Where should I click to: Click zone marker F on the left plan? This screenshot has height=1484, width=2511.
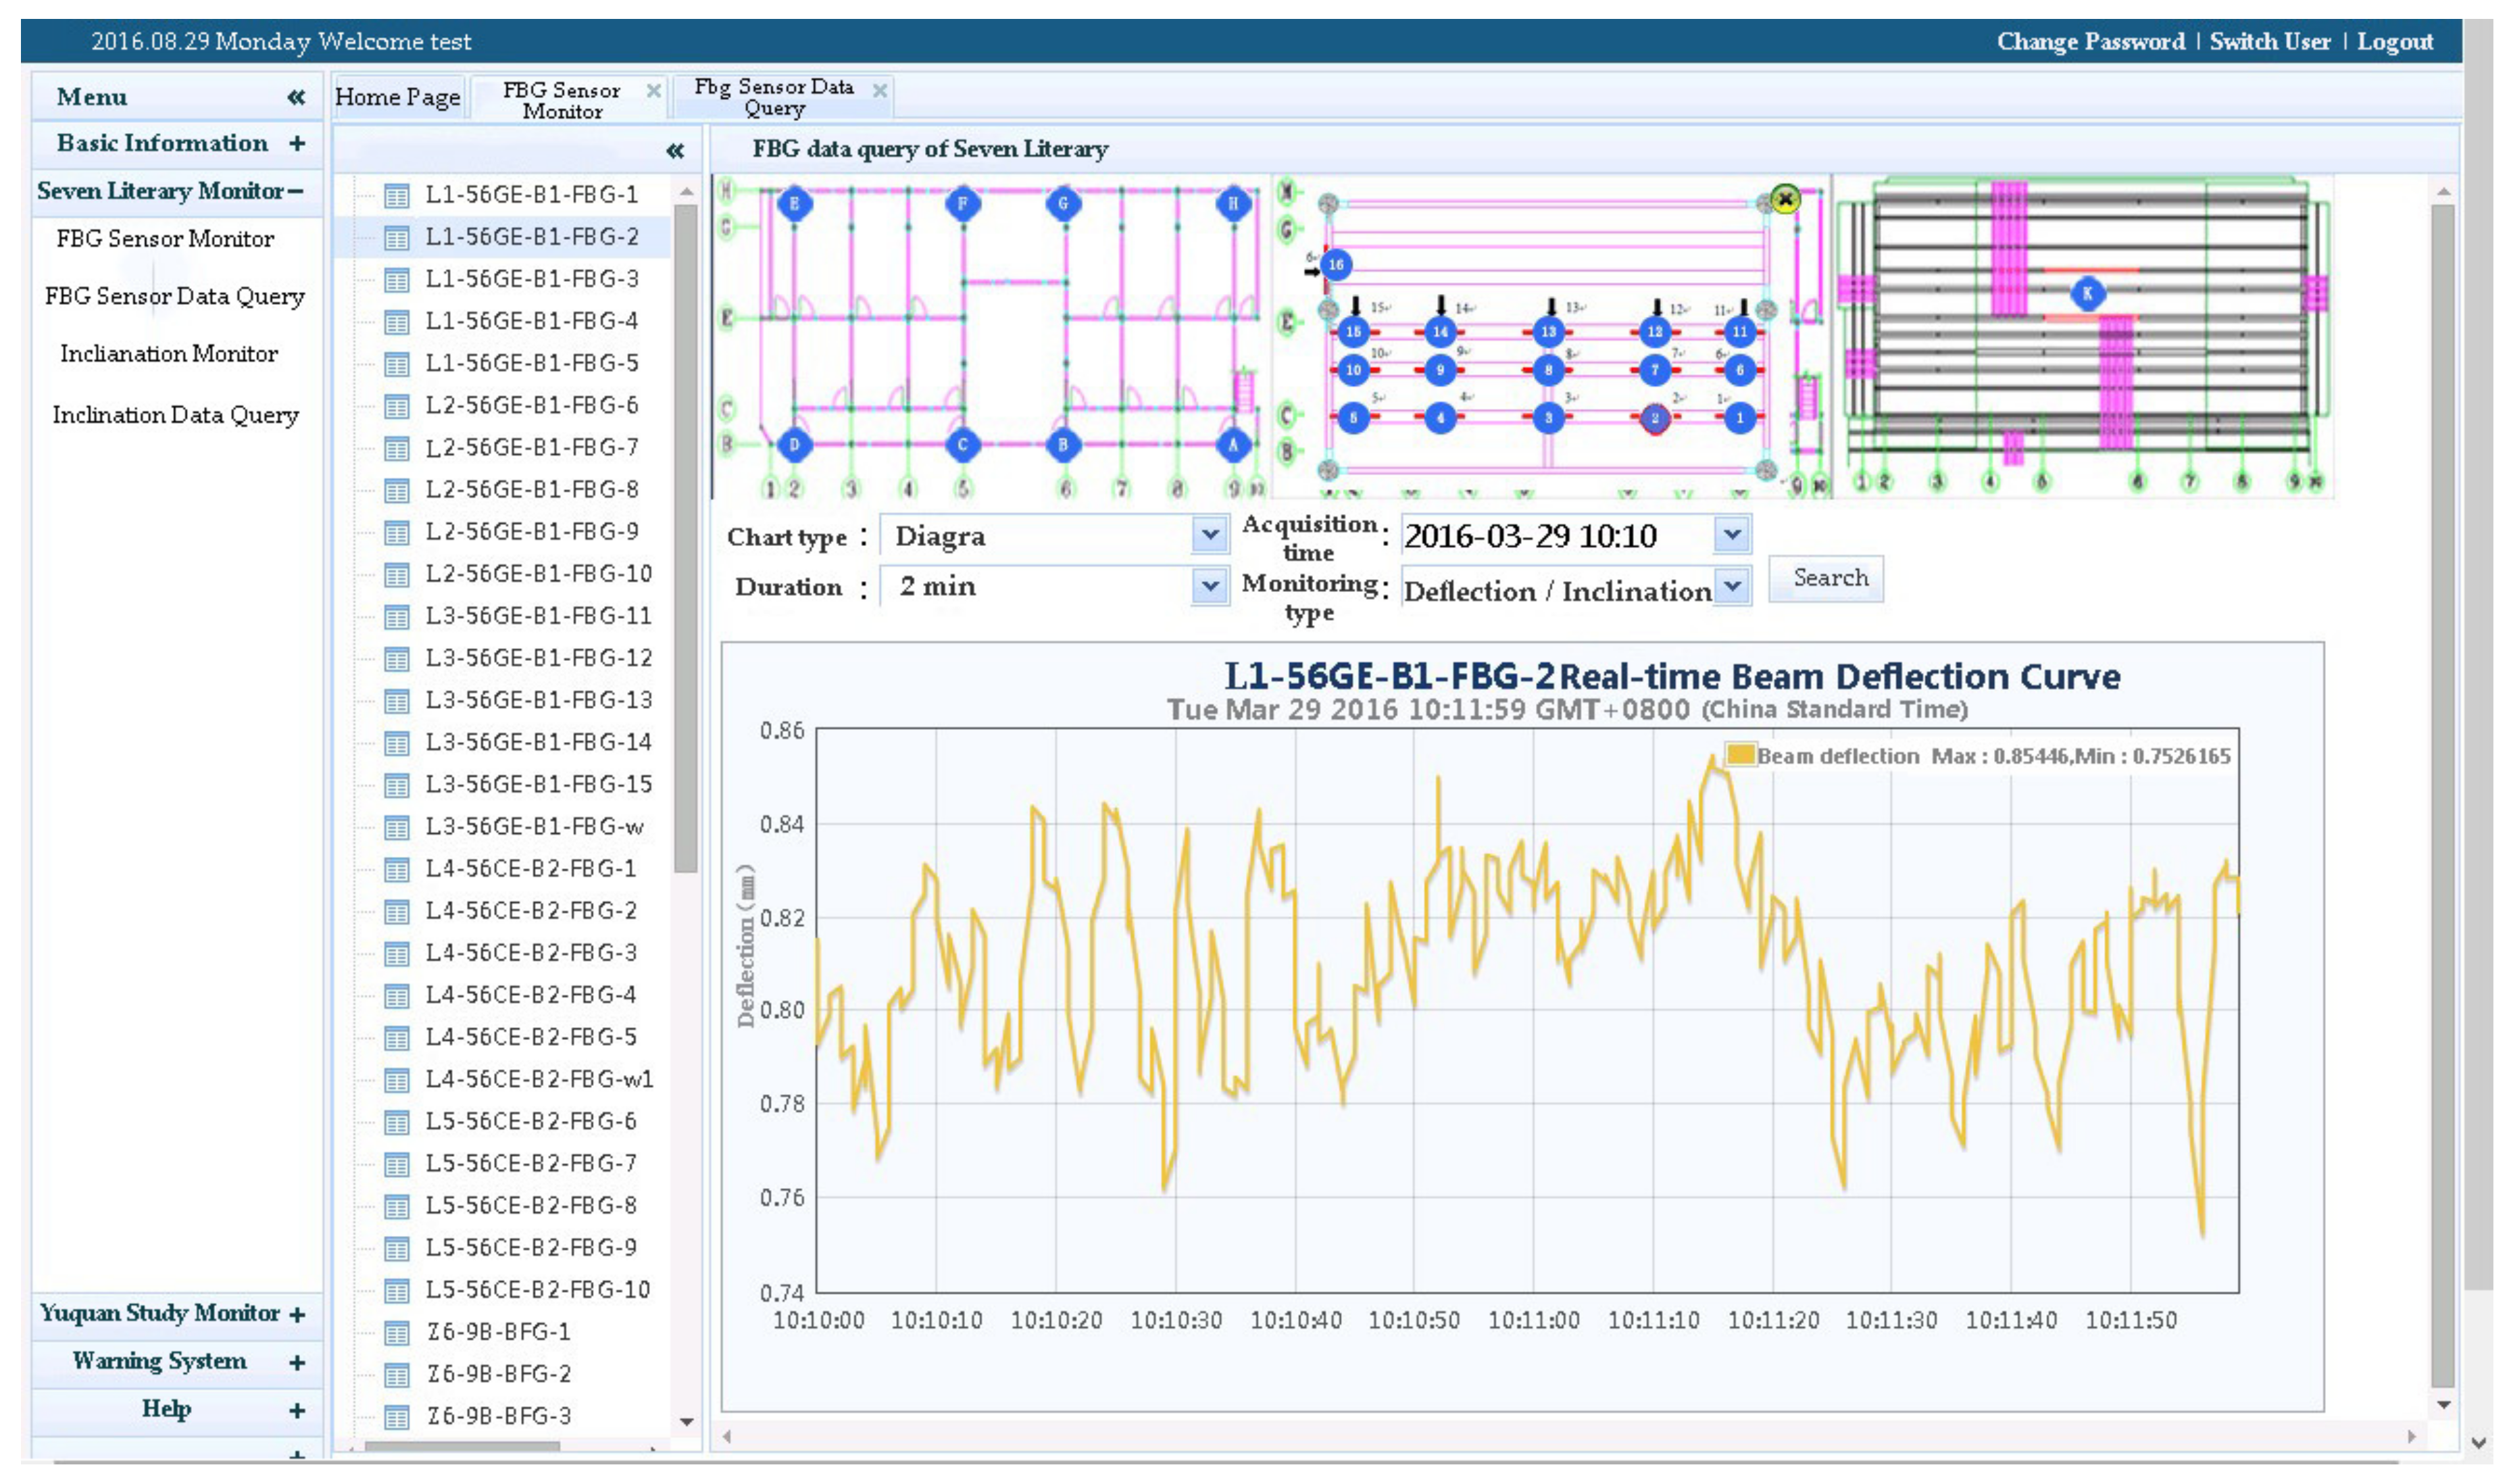tap(963, 204)
